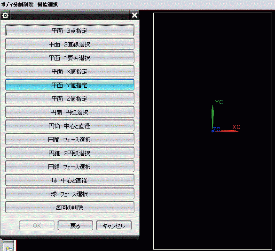Viewport: 275px width, 251px height.
Task: Open the gear settings icon in dialog header
Action: [5, 15]
